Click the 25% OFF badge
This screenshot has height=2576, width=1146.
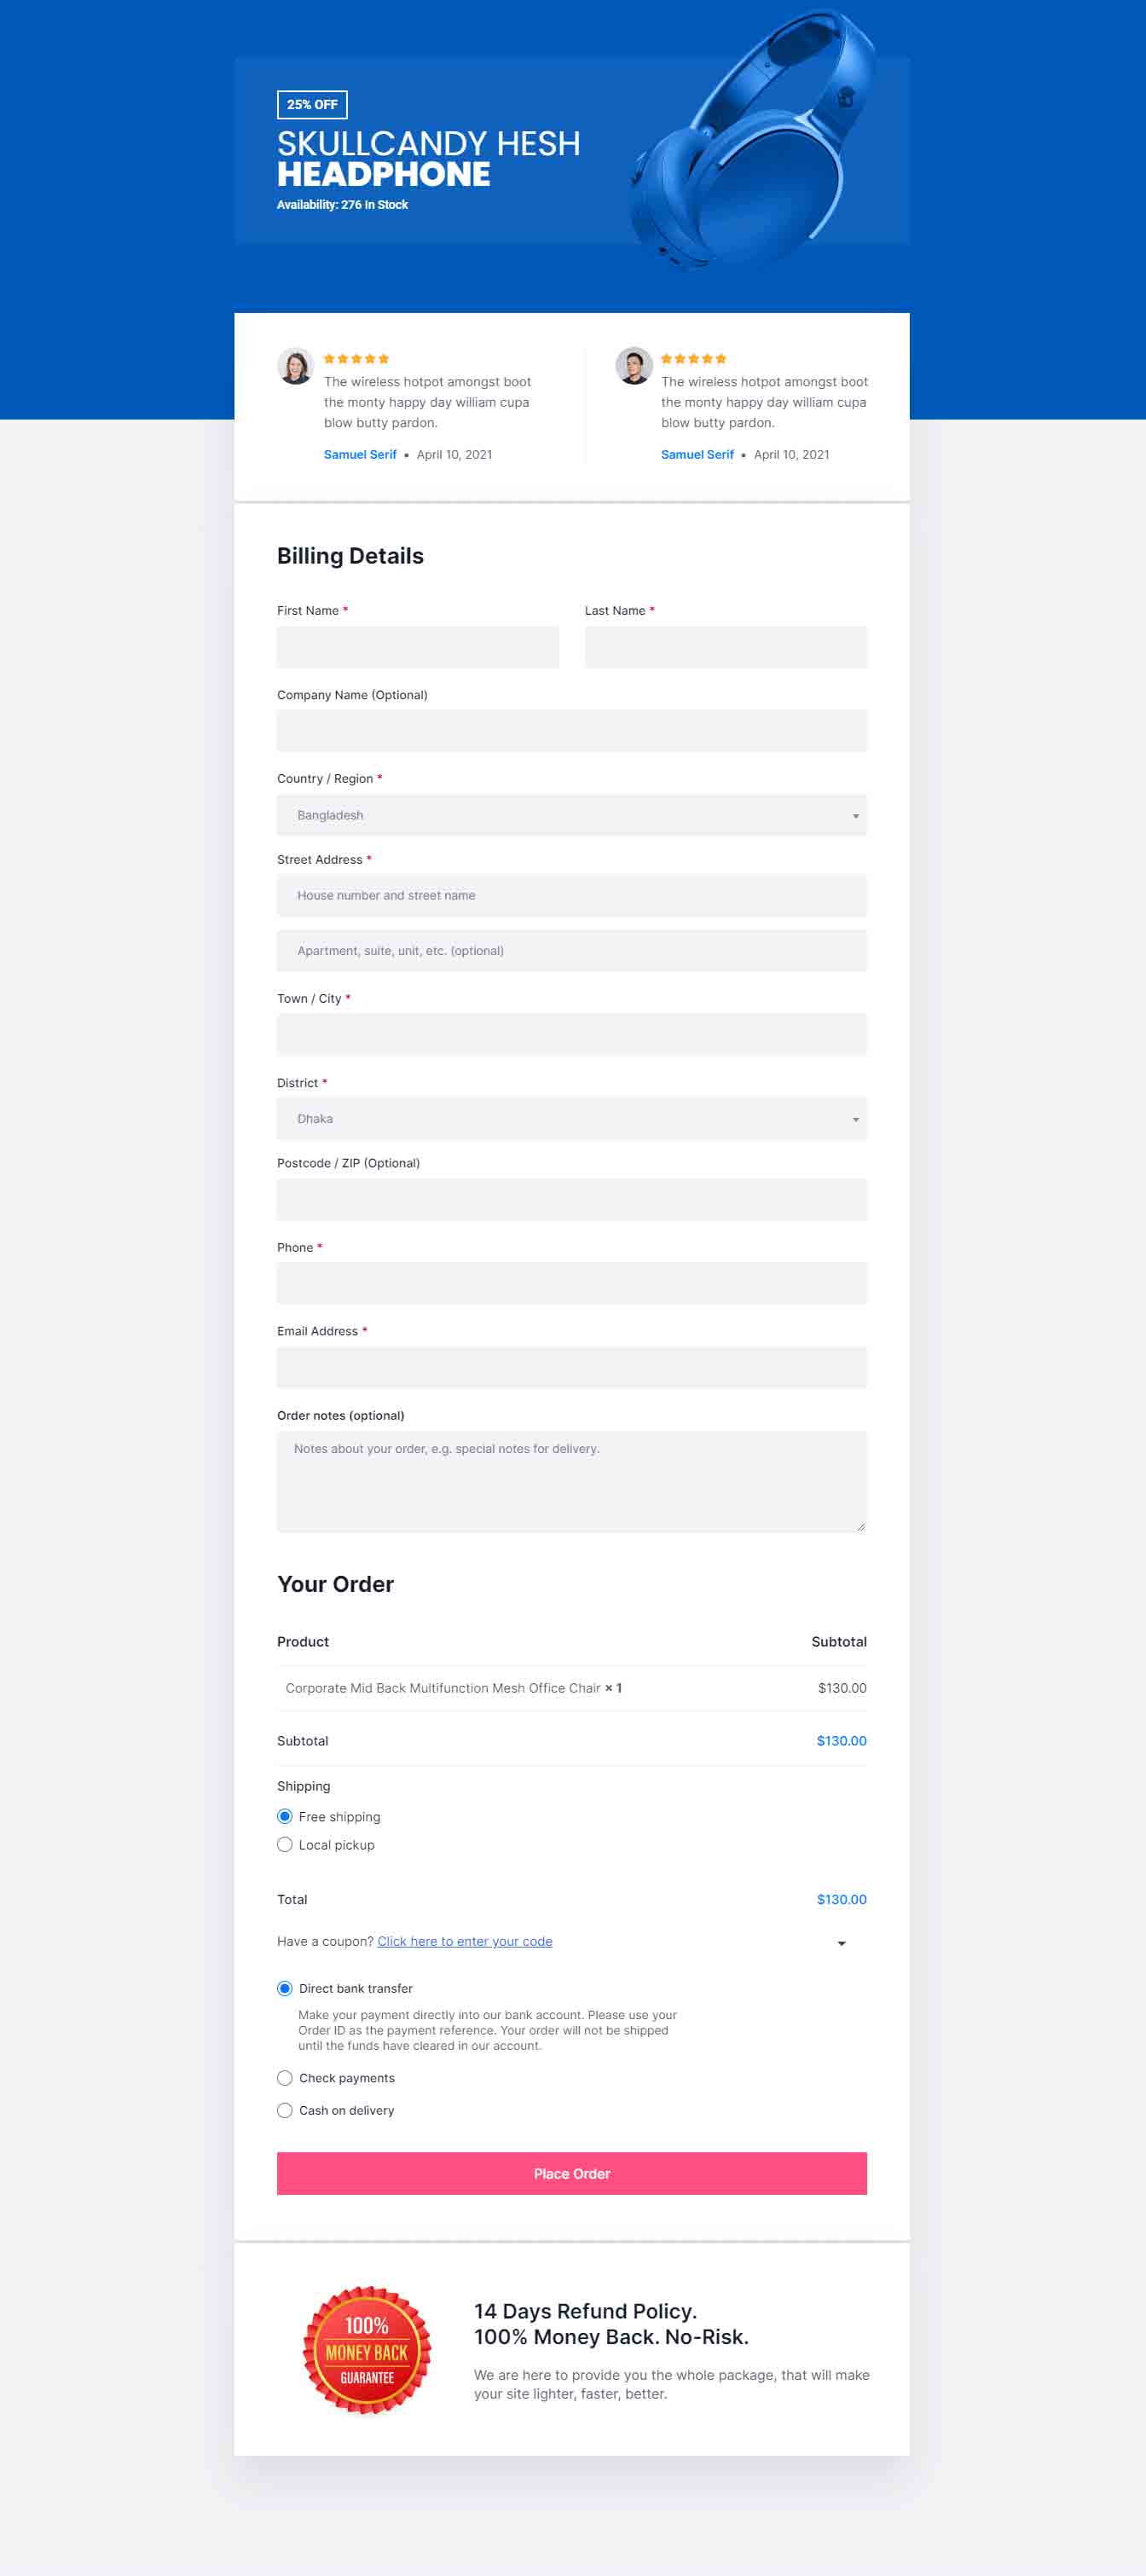(312, 104)
